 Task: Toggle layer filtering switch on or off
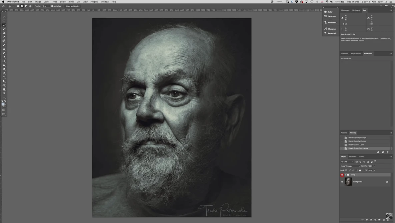point(375,161)
